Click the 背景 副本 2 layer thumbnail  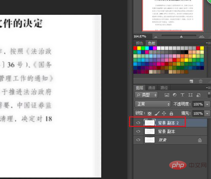pyautogui.click(x=150, y=123)
